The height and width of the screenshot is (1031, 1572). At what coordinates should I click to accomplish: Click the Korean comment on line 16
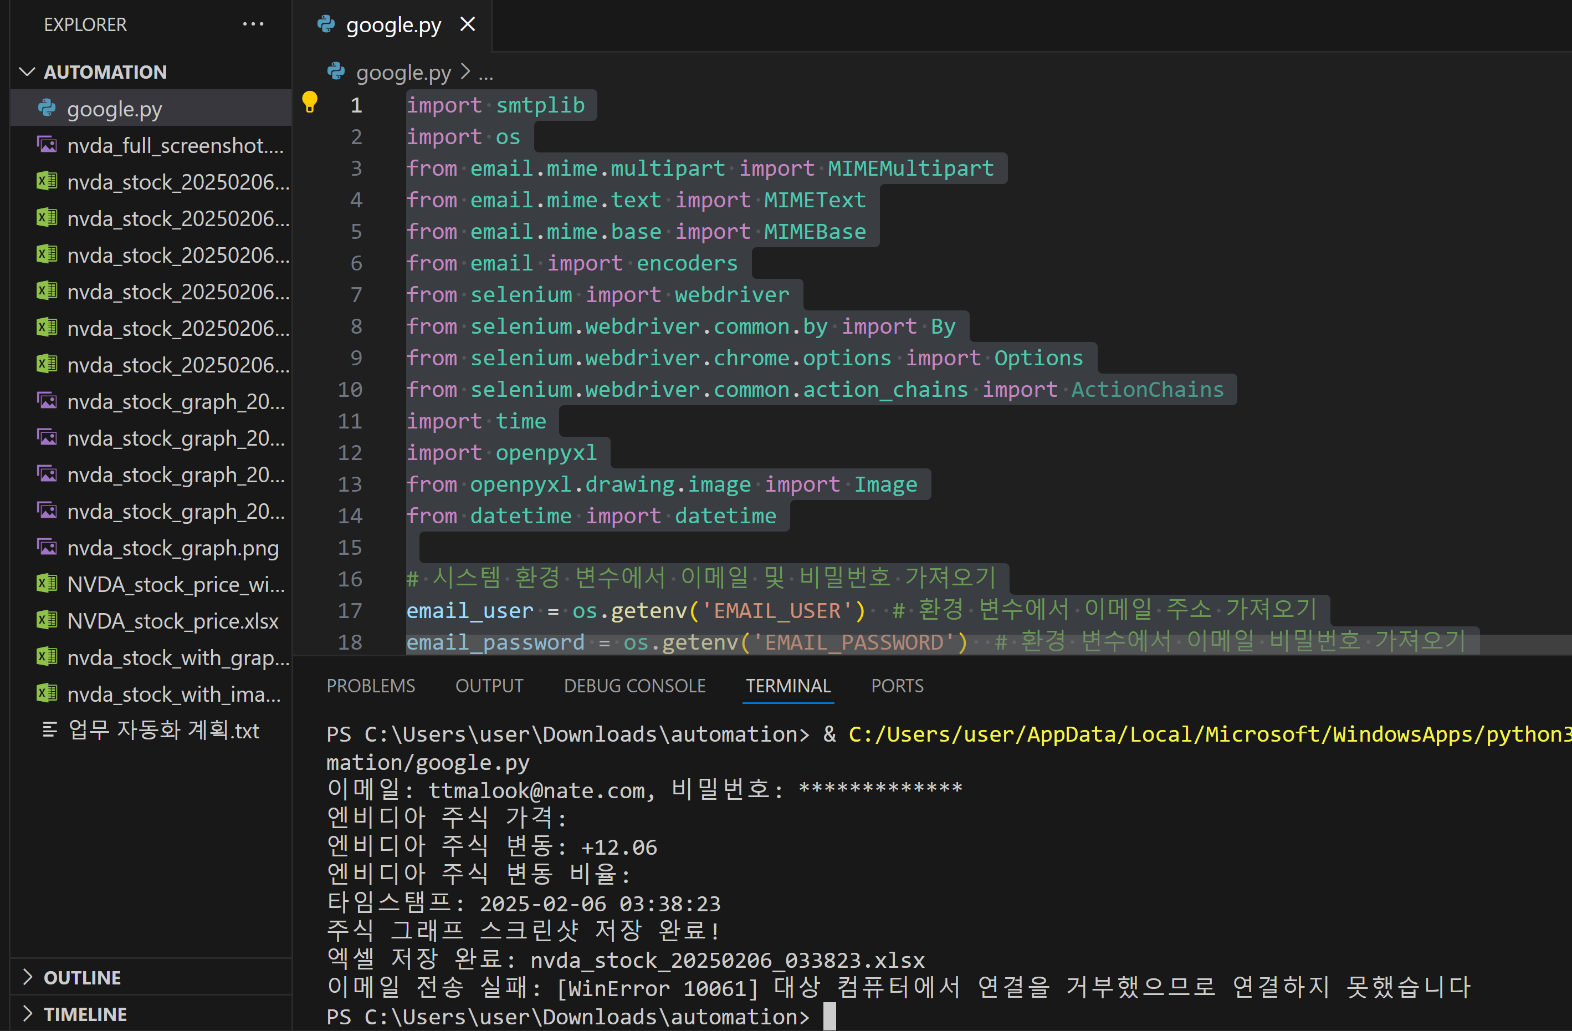point(701,578)
